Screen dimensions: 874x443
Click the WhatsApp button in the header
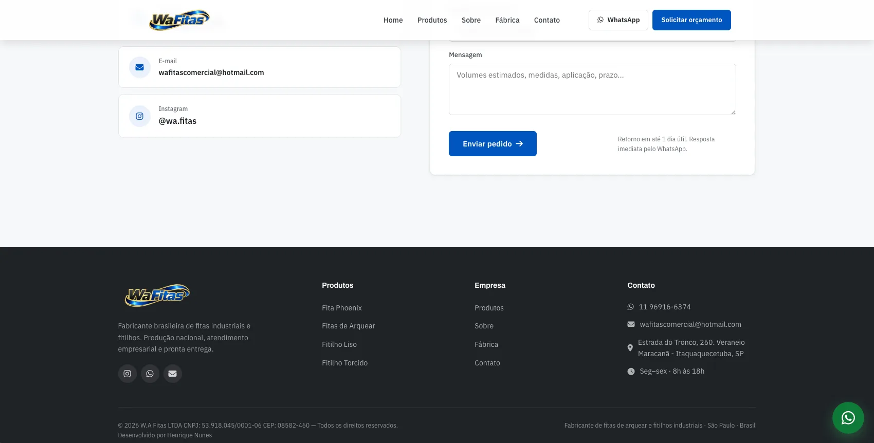[618, 20]
